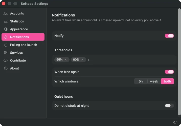Close the Softcap Settings window
Viewport: 181px width, 126px height.
tap(4, 4)
